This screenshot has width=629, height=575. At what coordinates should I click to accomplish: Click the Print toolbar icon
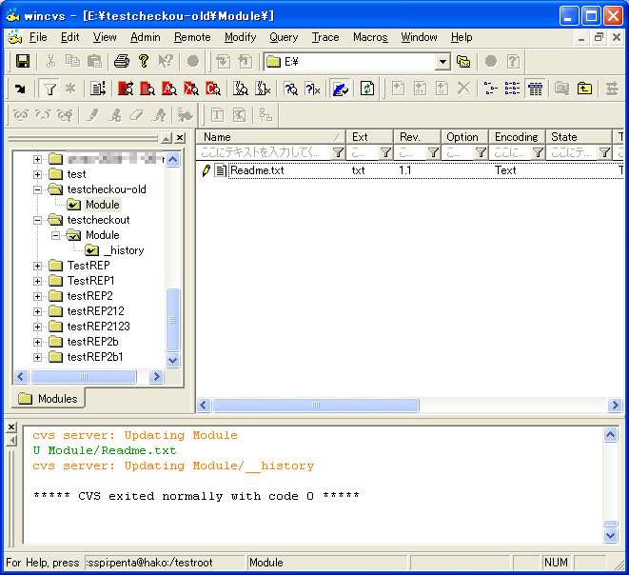coord(122,61)
